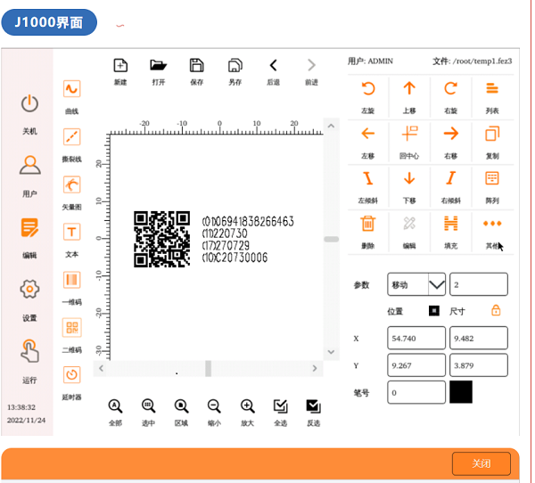Open the 列表 list icon
Viewport: 535px width, 483px height.
(x=492, y=89)
